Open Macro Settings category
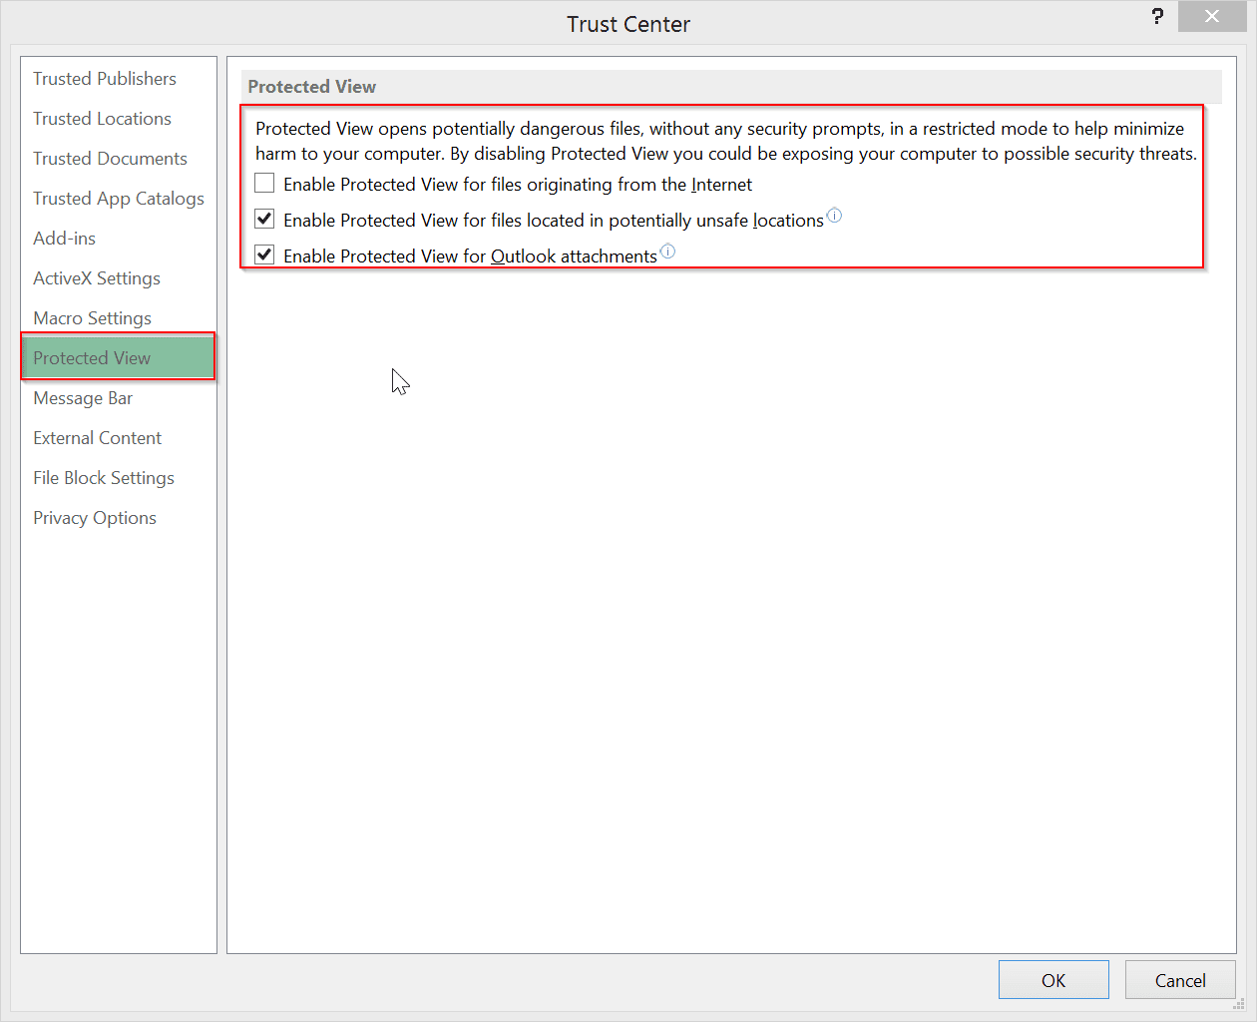Screen dimensions: 1257x1022 pos(92,318)
